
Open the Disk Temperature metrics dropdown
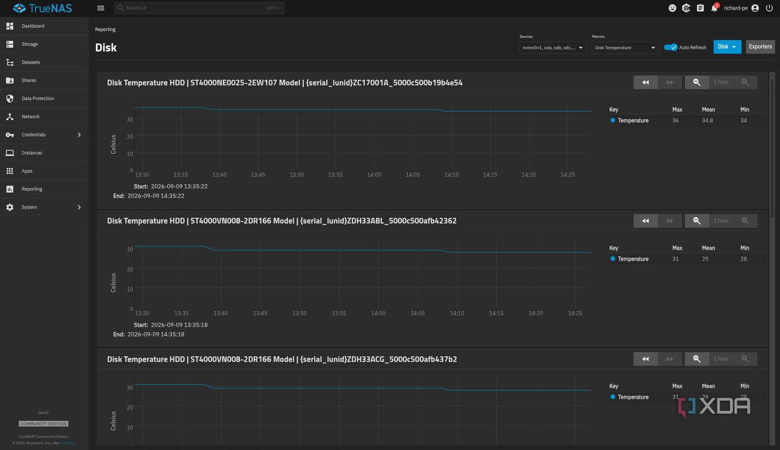[625, 47]
